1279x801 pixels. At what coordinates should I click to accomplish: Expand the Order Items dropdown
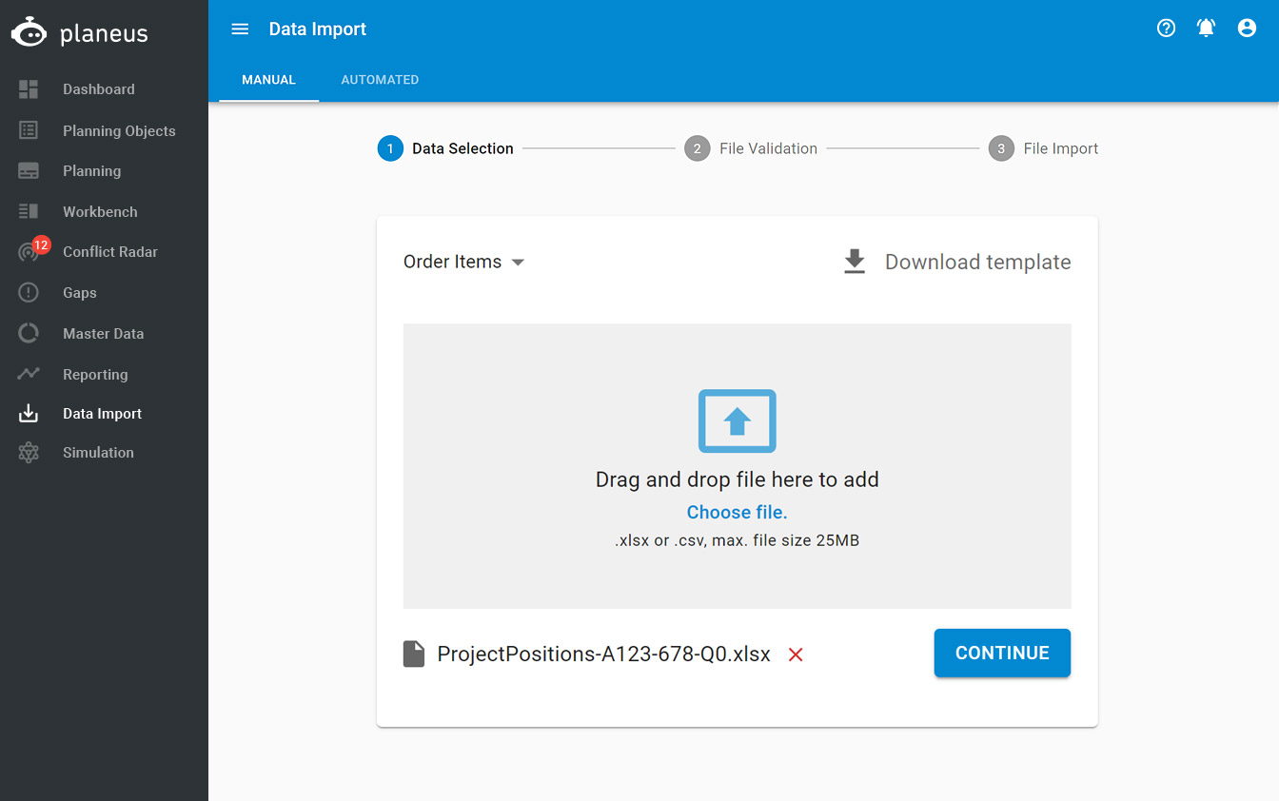[464, 262]
